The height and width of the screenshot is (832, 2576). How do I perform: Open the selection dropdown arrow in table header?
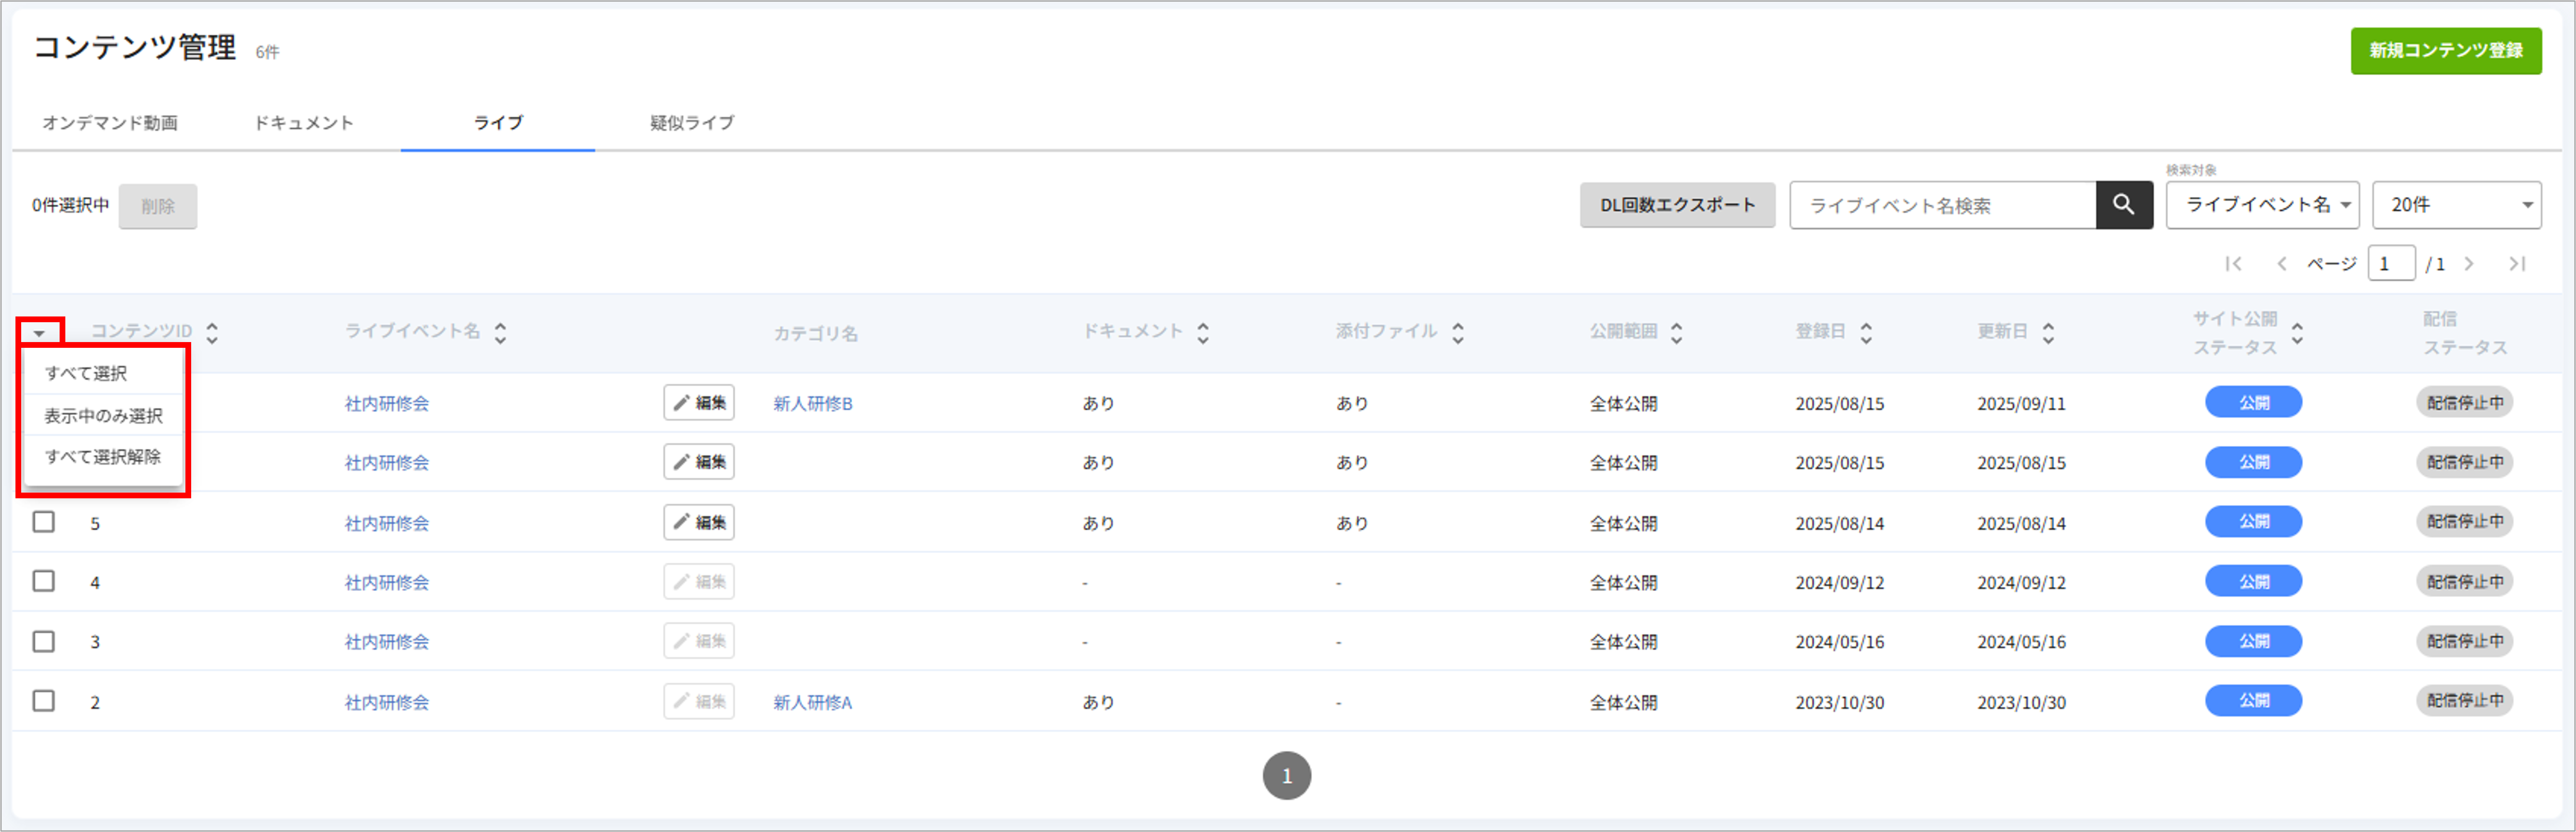[39, 333]
